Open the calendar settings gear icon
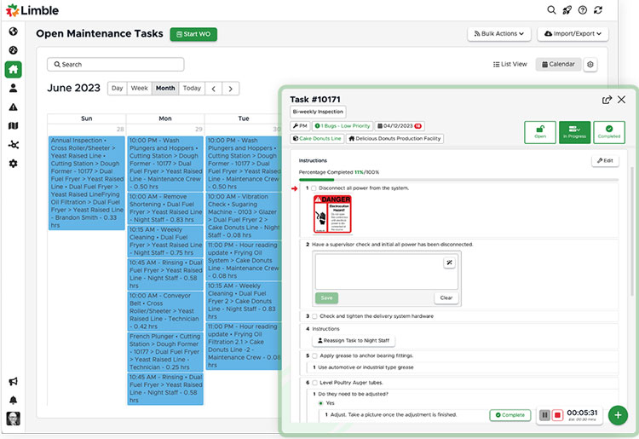 coord(590,64)
